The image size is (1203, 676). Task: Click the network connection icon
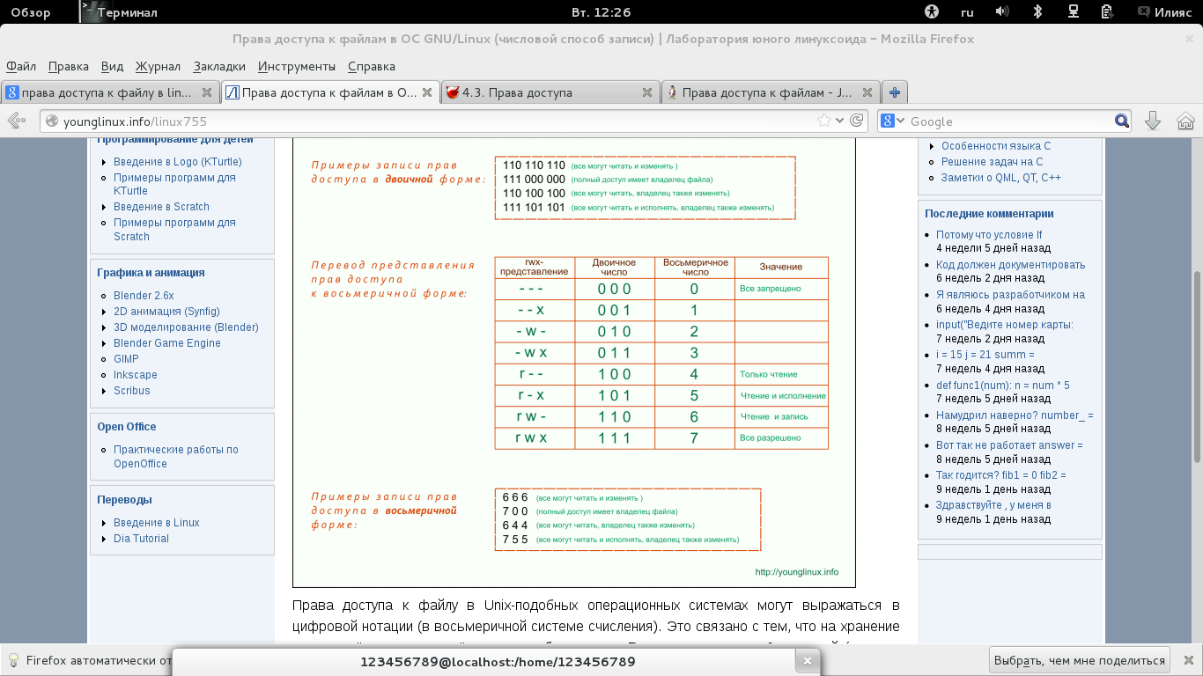pyautogui.click(x=1074, y=12)
